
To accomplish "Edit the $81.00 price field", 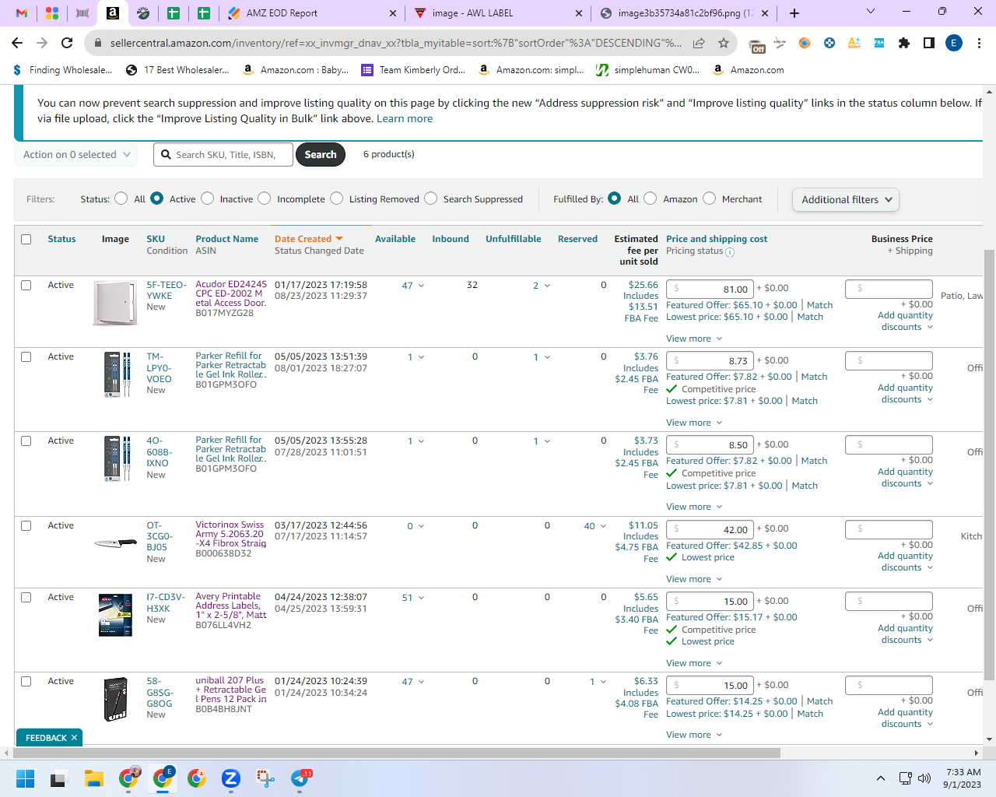I will [x=710, y=289].
